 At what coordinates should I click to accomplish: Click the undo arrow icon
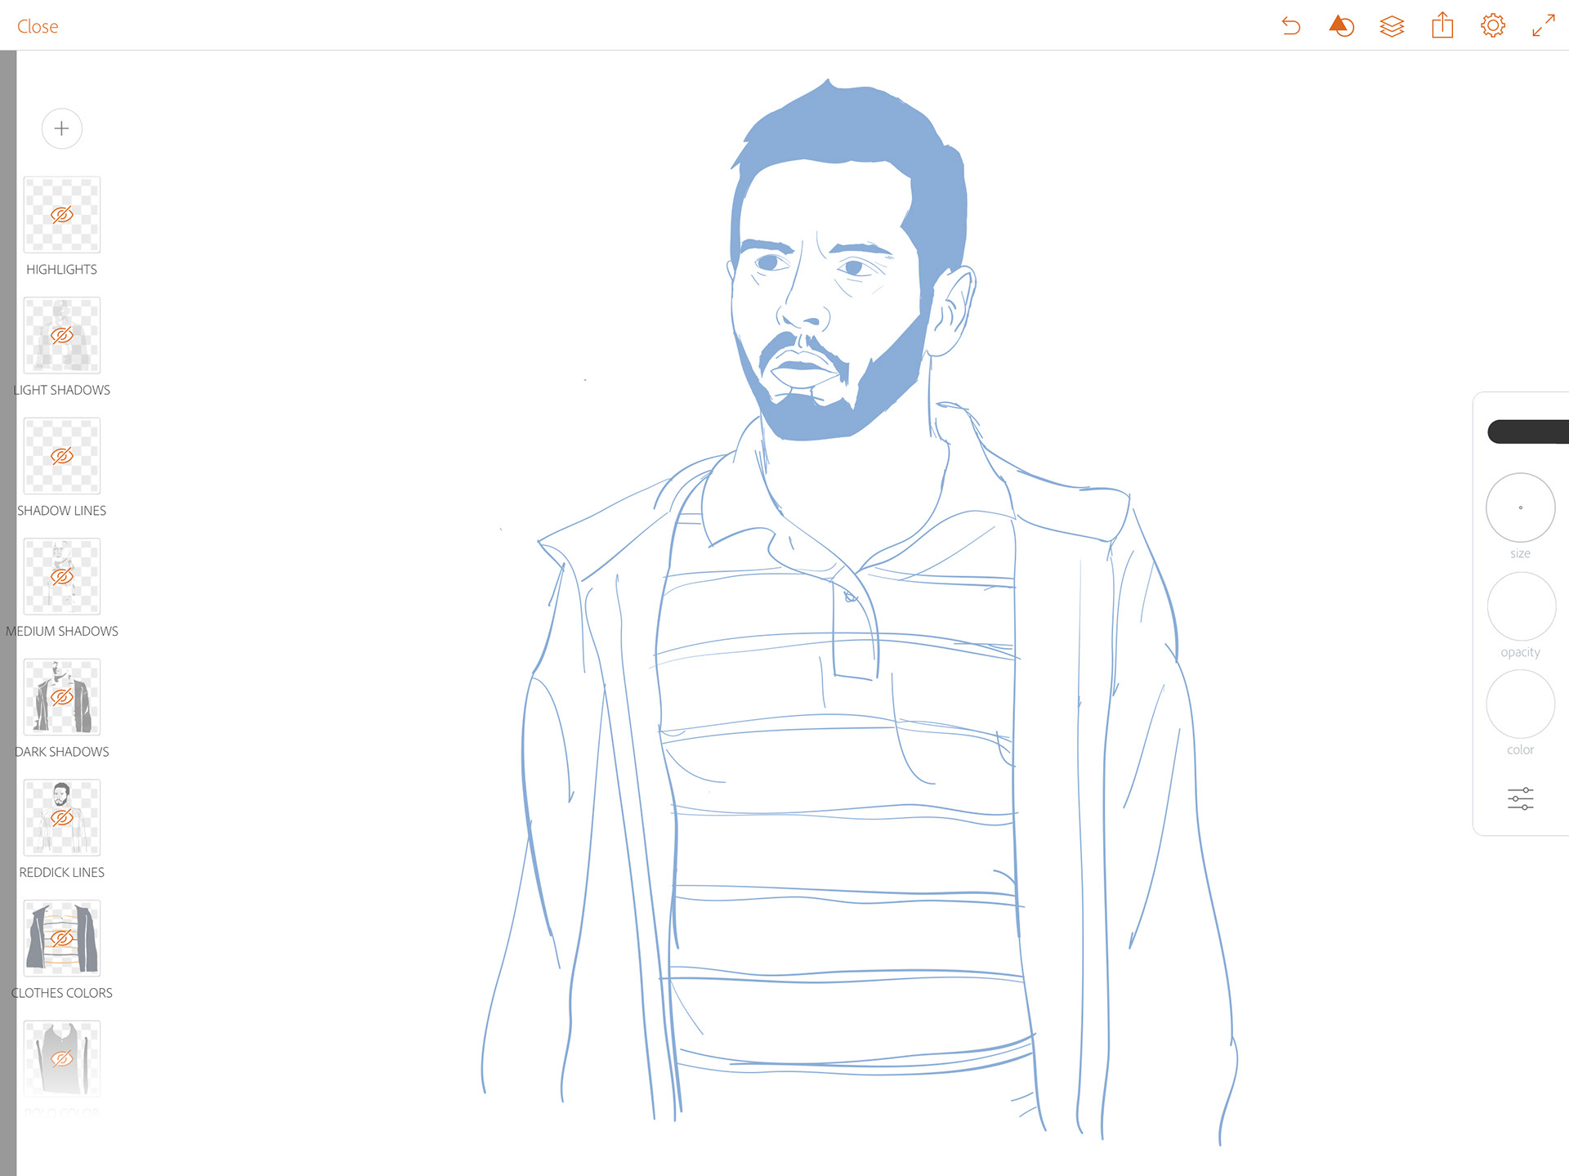pos(1291,26)
